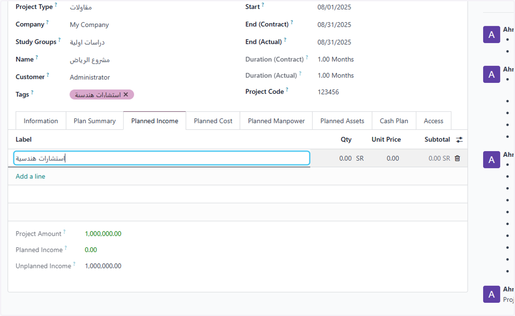Delete the استشارات هندسية income line
The image size is (515, 316).
tap(457, 158)
